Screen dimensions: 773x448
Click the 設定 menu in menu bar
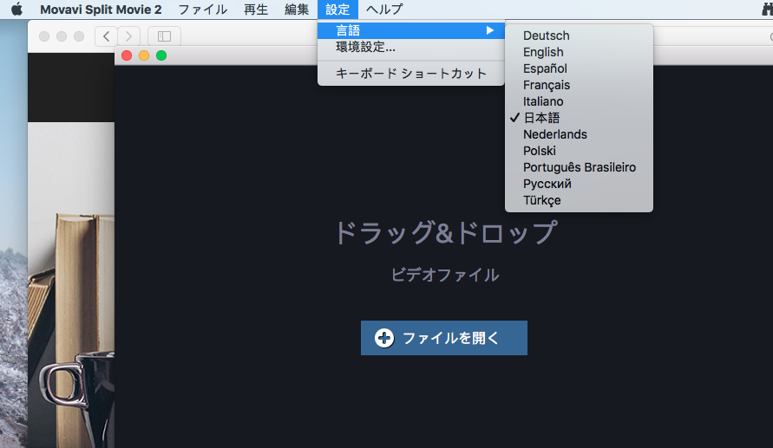tap(337, 10)
